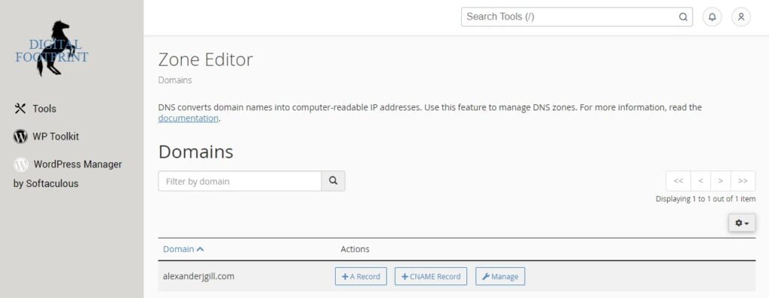Open WP Toolkit in the sidebar
The width and height of the screenshot is (769, 298).
pos(46,137)
